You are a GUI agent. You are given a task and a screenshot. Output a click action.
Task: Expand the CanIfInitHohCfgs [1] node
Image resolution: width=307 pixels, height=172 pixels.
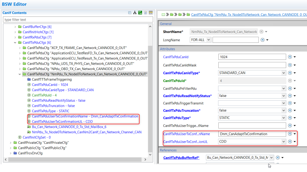[x=15, y=32]
